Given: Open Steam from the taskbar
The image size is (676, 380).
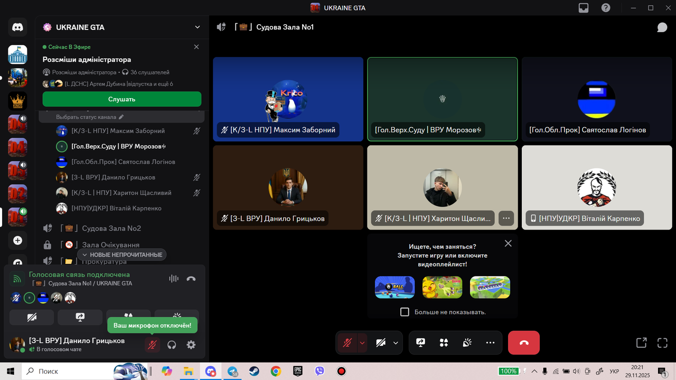Looking at the screenshot, I should coord(254,371).
